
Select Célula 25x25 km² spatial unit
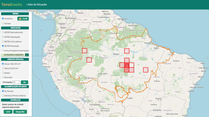[x=3, y=68]
